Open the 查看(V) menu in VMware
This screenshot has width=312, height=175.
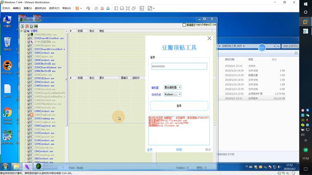click(28, 8)
